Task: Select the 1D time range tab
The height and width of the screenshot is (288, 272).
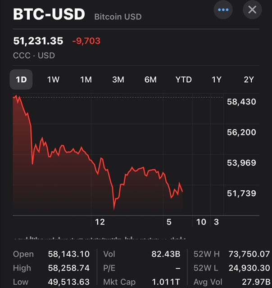Action: (x=21, y=80)
